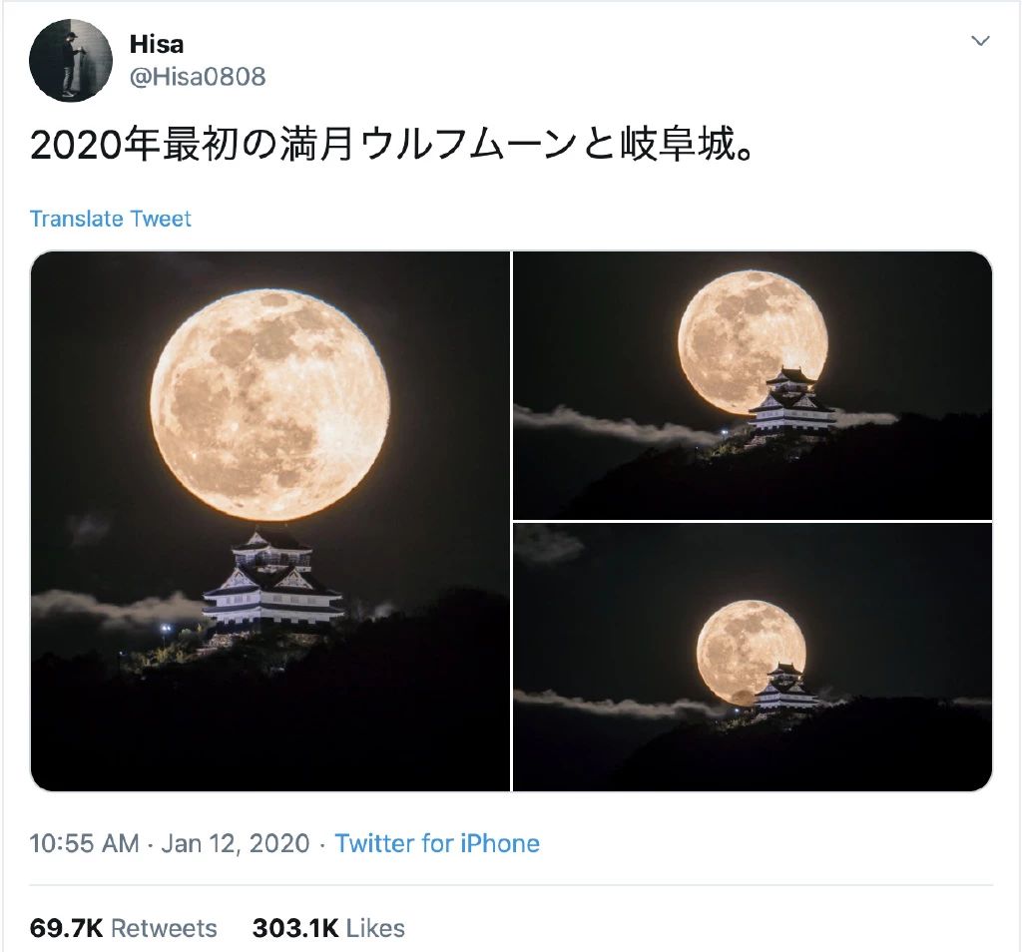Click the 10:55 AM timestamp

coord(84,843)
